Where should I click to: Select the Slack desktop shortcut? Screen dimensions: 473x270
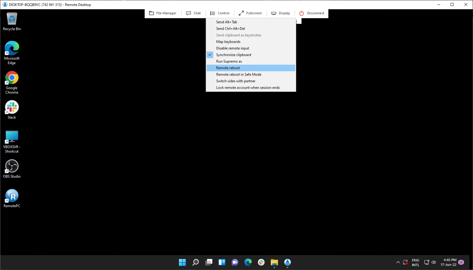tap(12, 110)
